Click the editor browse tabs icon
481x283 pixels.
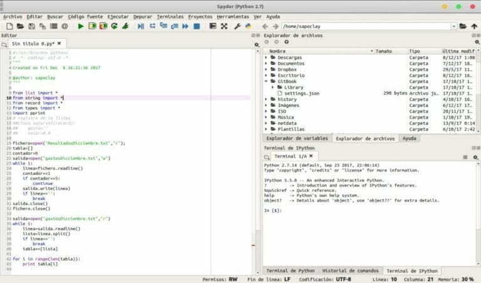point(4,45)
